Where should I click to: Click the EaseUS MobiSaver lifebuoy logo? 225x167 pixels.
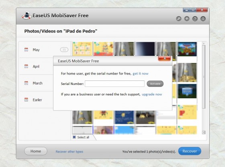click(27, 16)
